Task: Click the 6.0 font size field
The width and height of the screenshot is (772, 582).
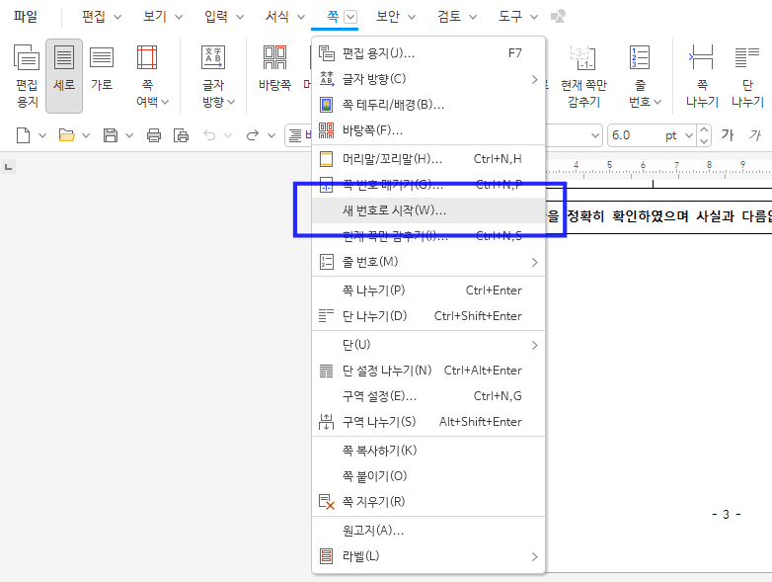Action: click(x=635, y=135)
